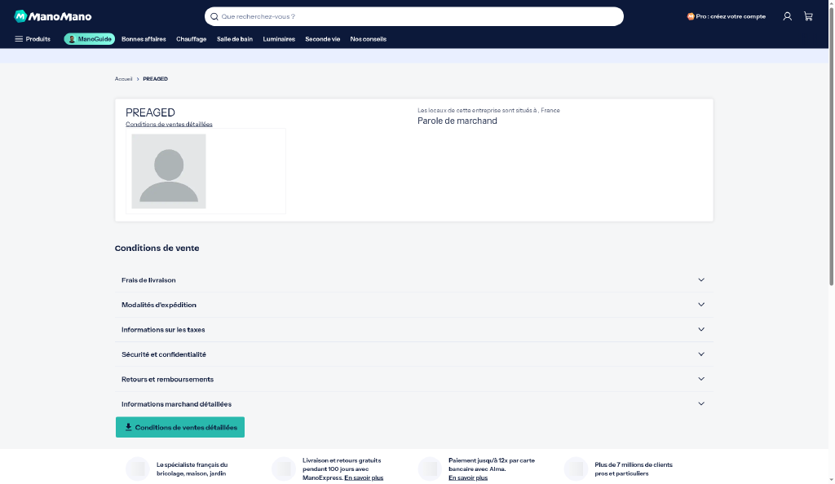Click the 'PREAGED' seller name heading
Image resolution: width=835 pixels, height=484 pixels.
click(150, 112)
